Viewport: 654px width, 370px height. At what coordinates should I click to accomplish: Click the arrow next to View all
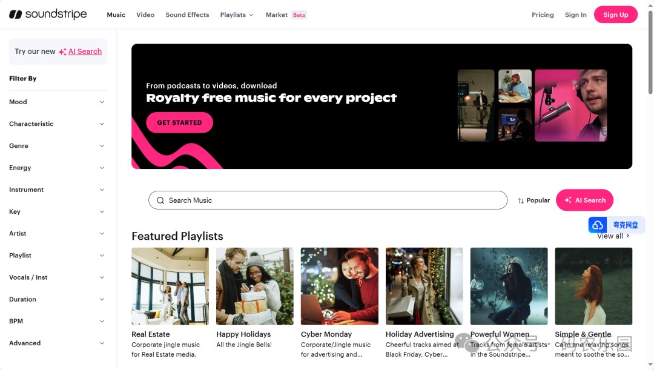point(628,236)
